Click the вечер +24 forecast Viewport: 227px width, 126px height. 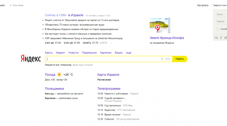[x=62, y=80]
